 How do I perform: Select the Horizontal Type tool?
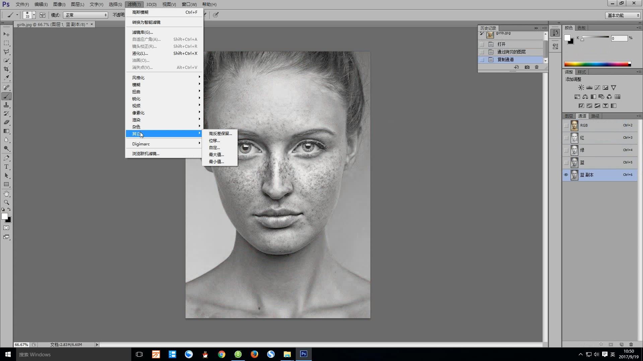click(x=6, y=167)
